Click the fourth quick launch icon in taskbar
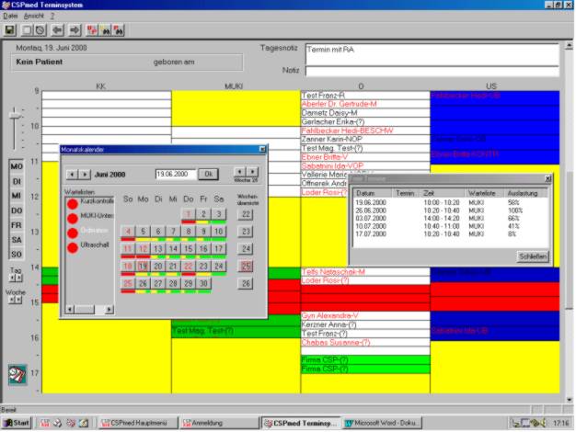The image size is (576, 432). click(x=84, y=423)
